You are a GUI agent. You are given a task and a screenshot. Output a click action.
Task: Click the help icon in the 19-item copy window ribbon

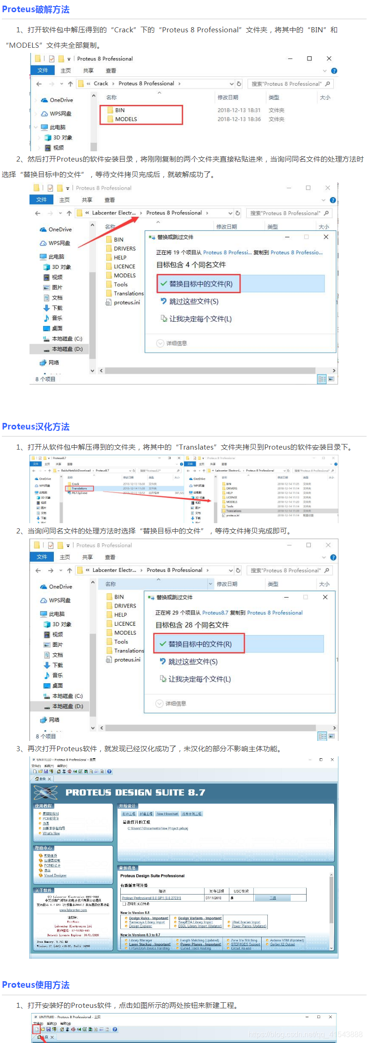(x=333, y=200)
